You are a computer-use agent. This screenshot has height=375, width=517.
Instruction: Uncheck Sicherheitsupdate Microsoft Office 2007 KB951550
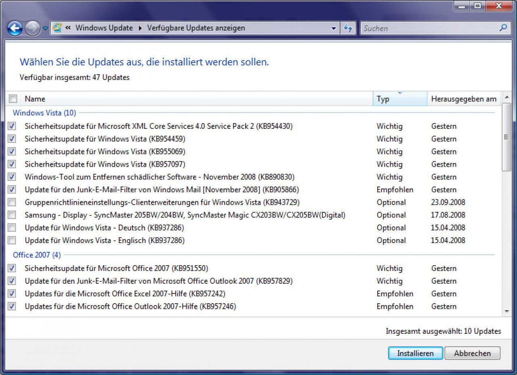pyautogui.click(x=12, y=268)
